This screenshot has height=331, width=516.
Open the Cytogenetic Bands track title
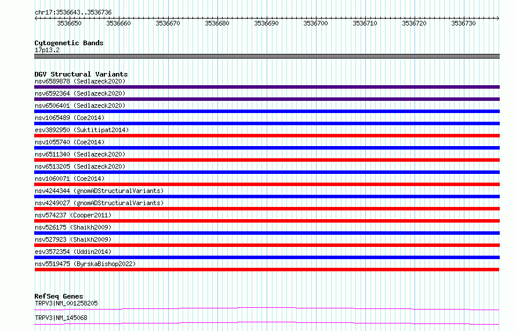[69, 43]
